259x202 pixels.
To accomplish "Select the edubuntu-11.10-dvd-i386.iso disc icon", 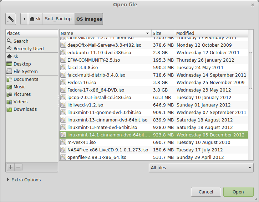I will [63, 52].
